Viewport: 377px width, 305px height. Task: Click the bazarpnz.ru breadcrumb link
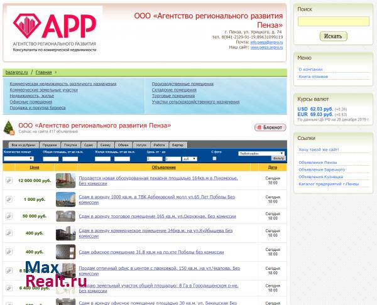pos(16,72)
